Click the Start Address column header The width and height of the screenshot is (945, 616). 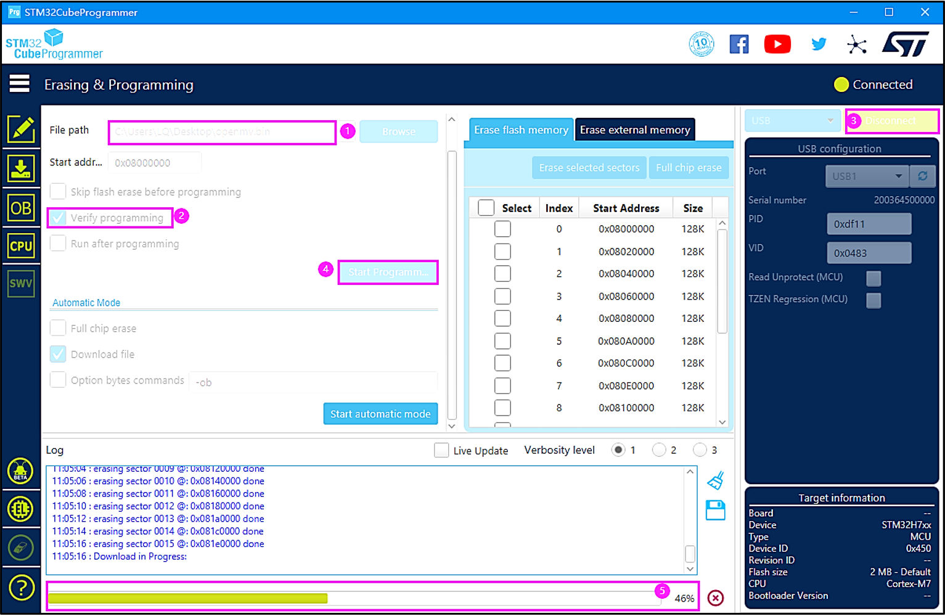[626, 208]
